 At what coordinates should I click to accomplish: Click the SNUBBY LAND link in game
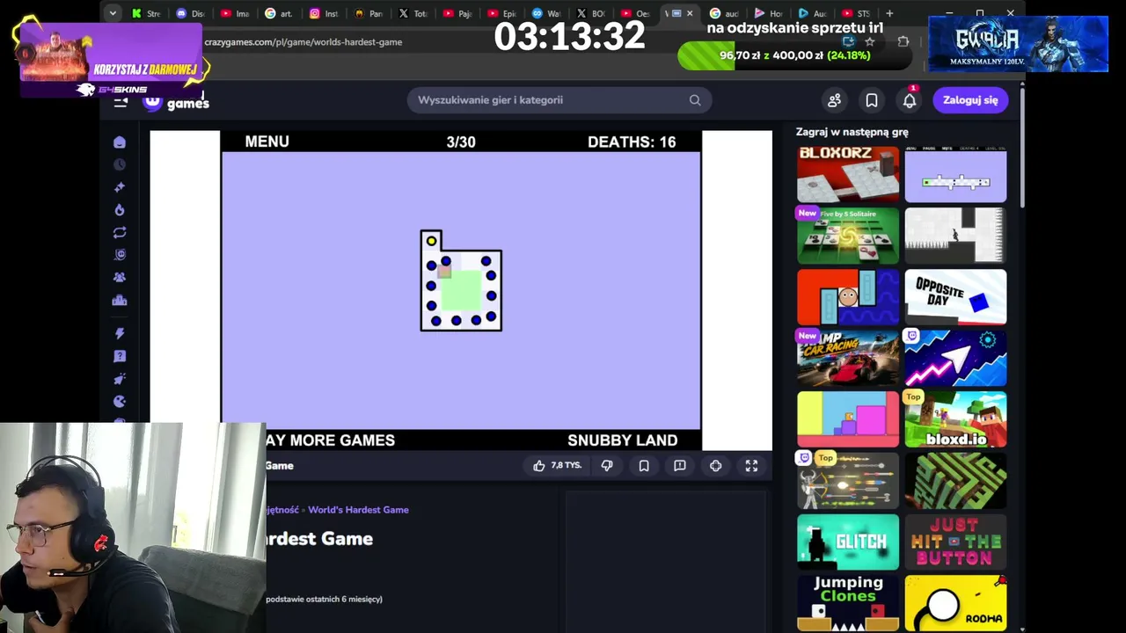(x=622, y=440)
